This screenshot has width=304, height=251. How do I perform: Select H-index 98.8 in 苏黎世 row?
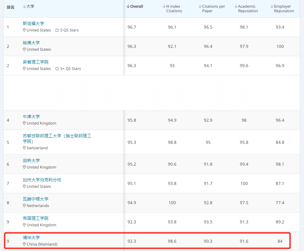click(172, 142)
